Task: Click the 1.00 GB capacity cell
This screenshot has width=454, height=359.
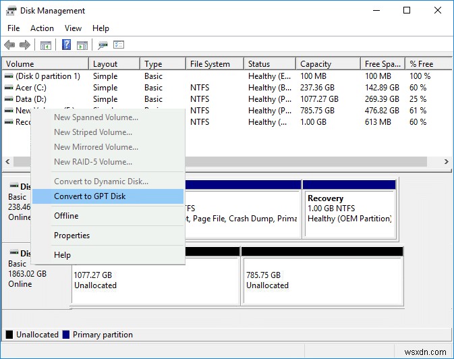Action: coord(313,122)
